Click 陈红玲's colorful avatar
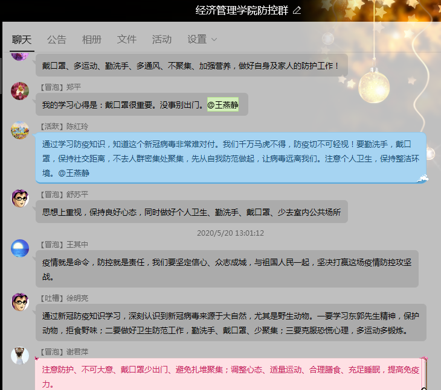441x390 pixels. point(20,130)
